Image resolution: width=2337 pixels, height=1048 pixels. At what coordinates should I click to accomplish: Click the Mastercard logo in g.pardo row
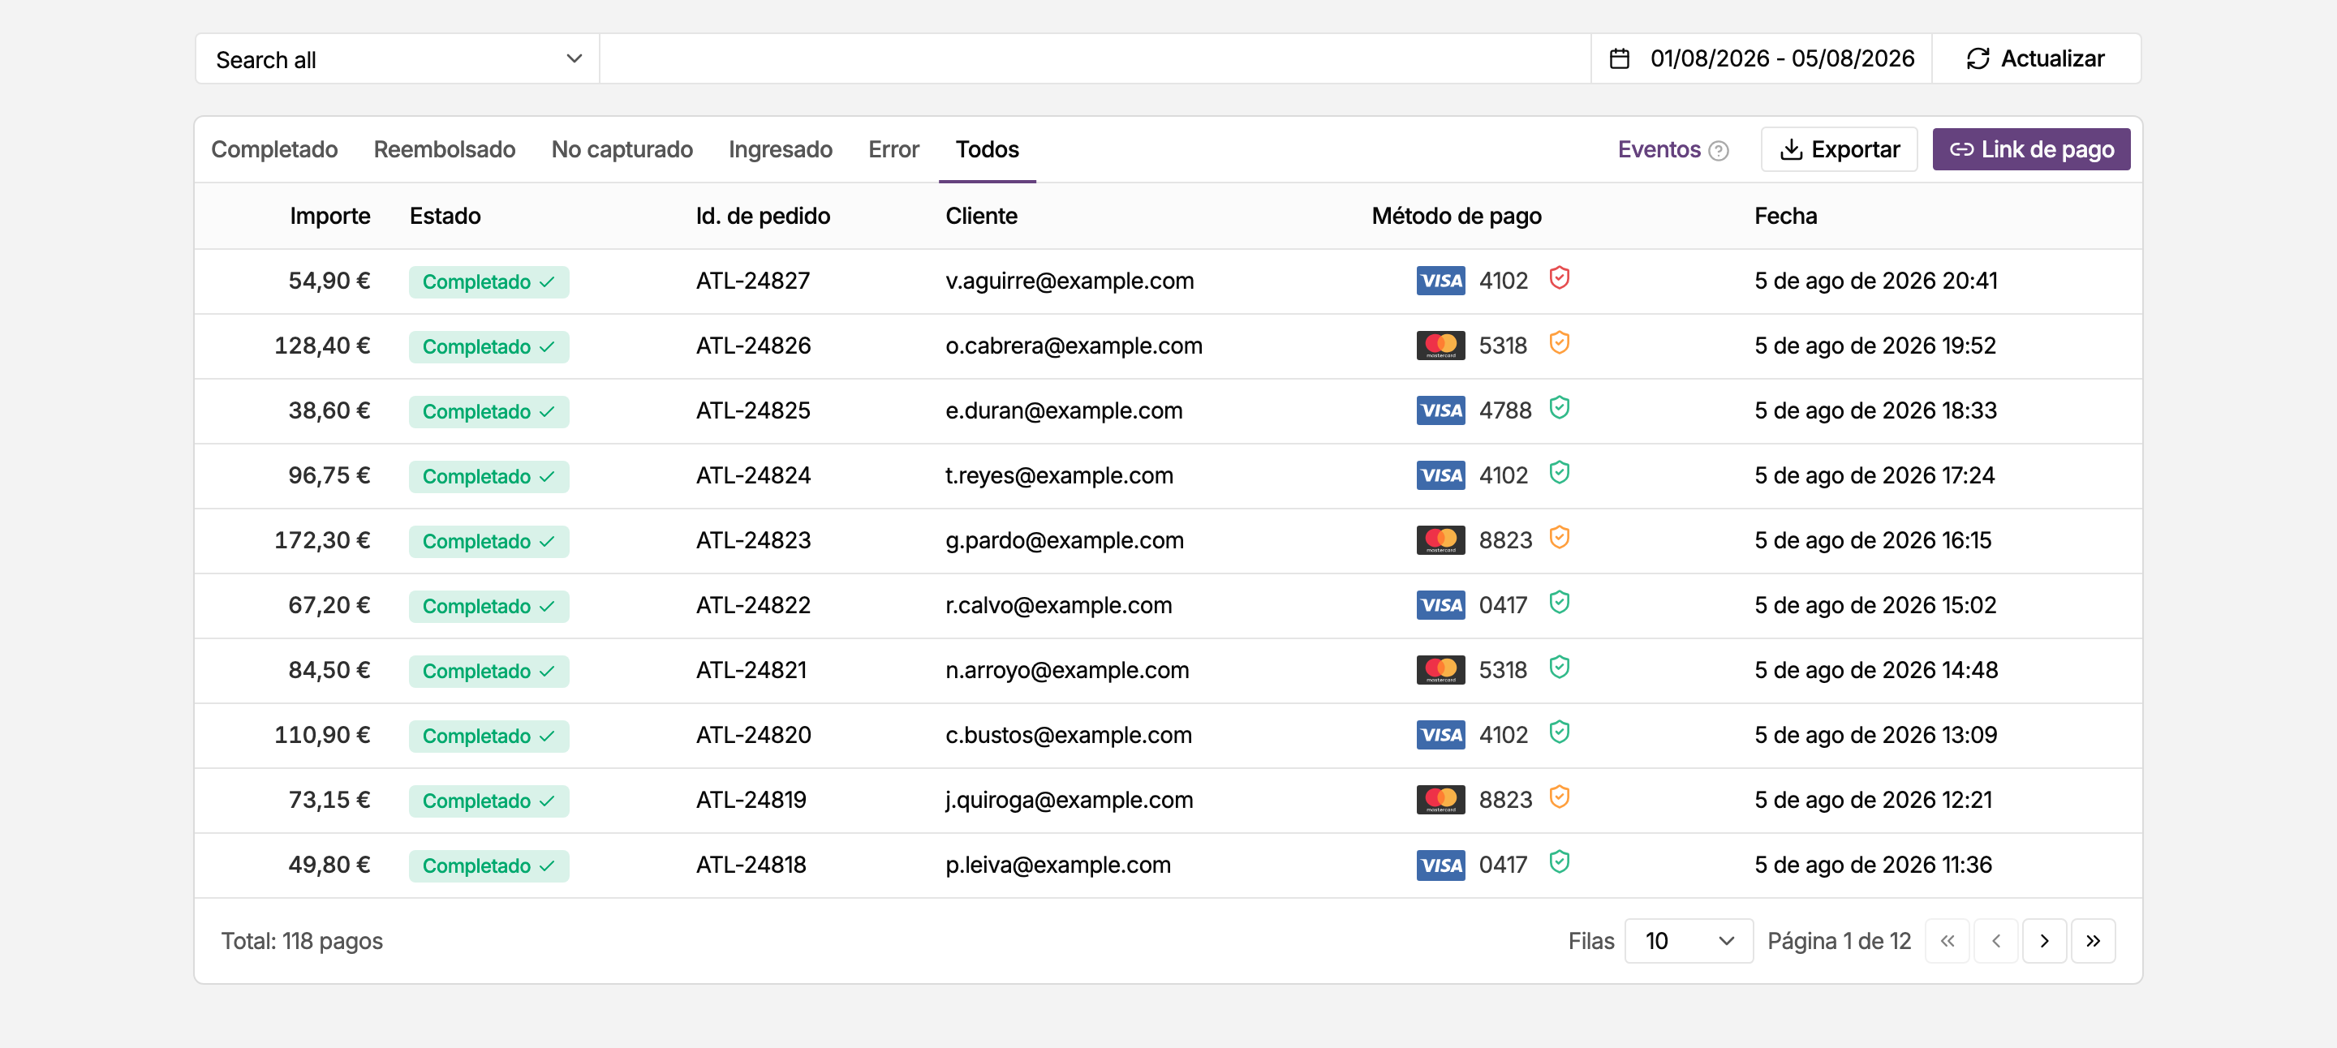pyautogui.click(x=1440, y=540)
